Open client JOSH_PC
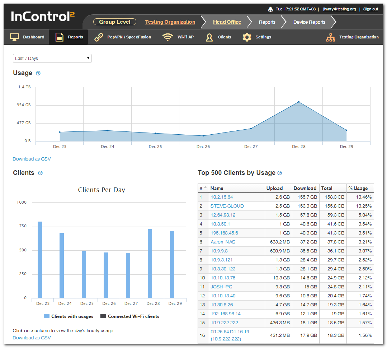 (221, 287)
